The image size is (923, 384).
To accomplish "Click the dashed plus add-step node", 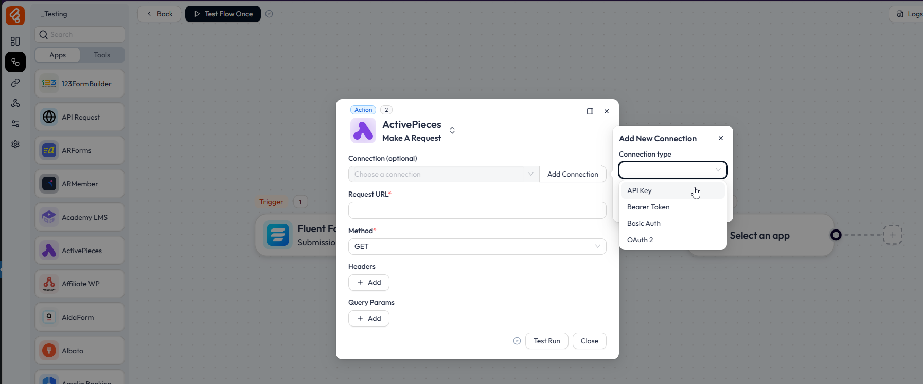I will click(x=893, y=235).
